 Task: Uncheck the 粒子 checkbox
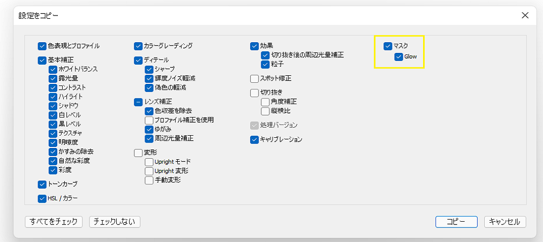[x=265, y=64]
